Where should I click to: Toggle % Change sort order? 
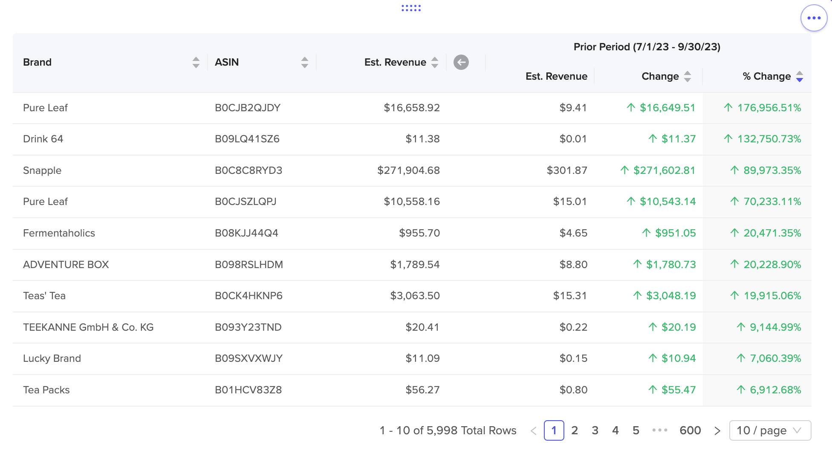(800, 76)
